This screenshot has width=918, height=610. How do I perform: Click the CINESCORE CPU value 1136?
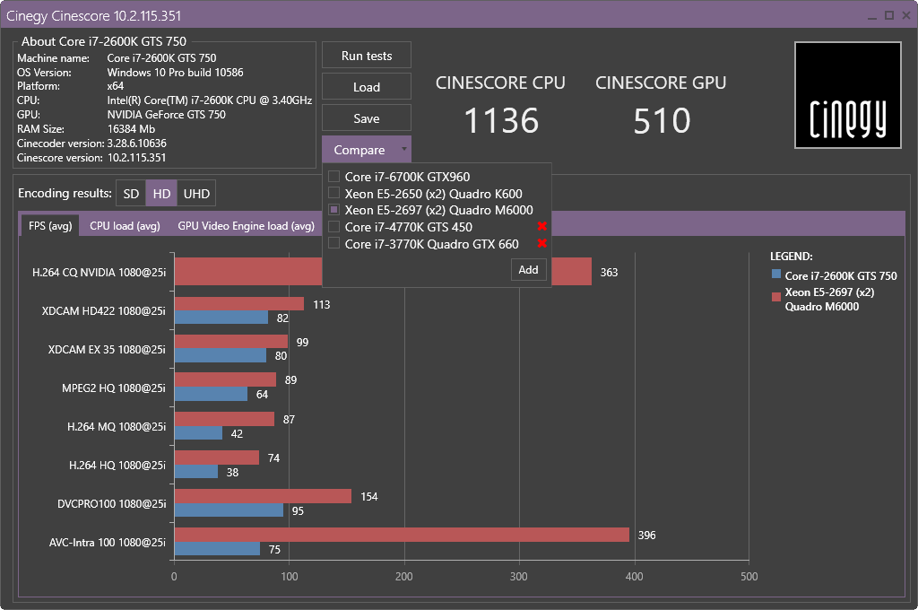(x=501, y=120)
